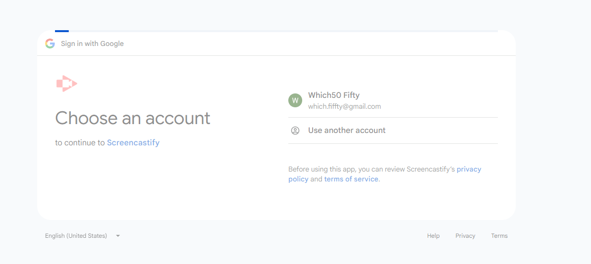Click the person icon beside Use another account

tap(295, 131)
